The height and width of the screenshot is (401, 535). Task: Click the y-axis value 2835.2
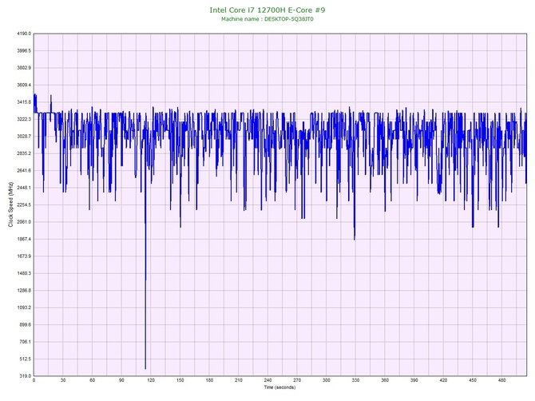24,153
